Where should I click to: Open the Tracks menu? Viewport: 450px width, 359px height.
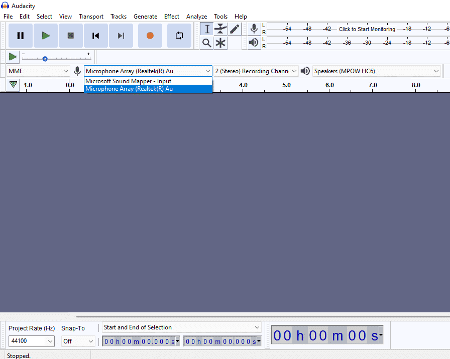coord(119,17)
